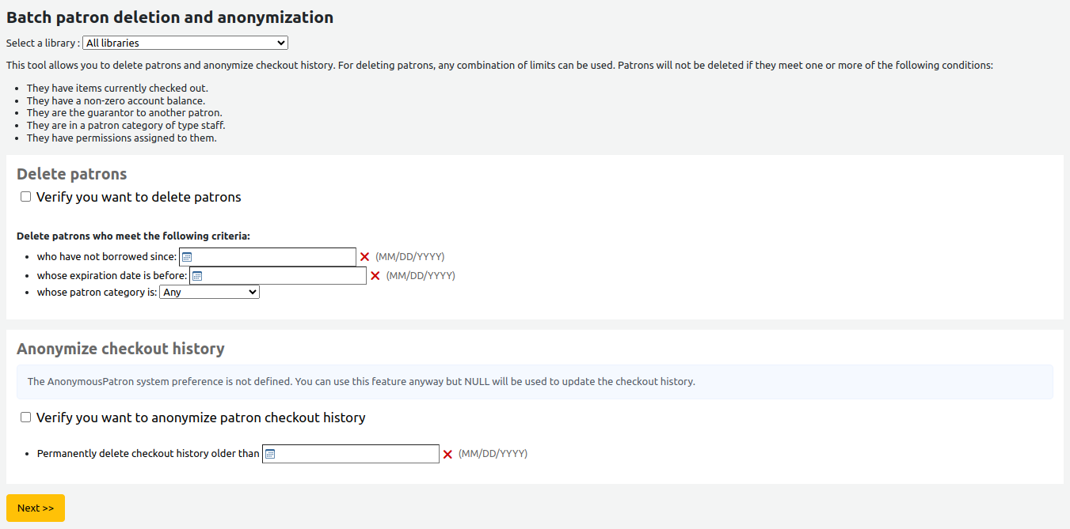
Task: Open calendar picker for 'whose expiration date is before'
Action: point(197,275)
